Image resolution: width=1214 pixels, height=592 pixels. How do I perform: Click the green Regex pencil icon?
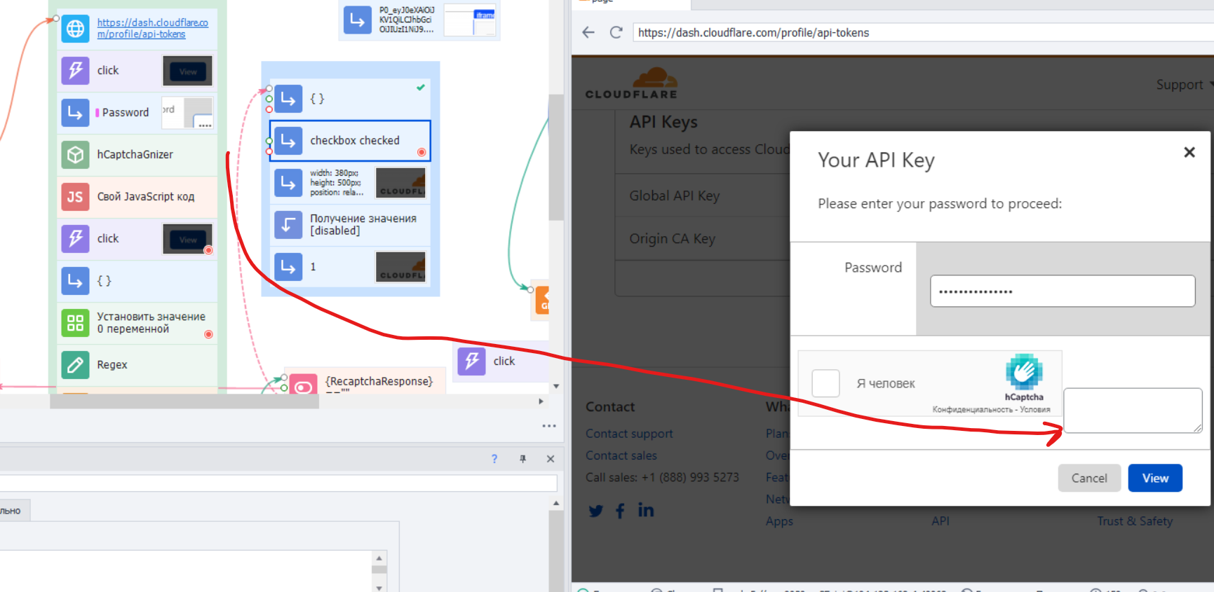[x=75, y=365]
